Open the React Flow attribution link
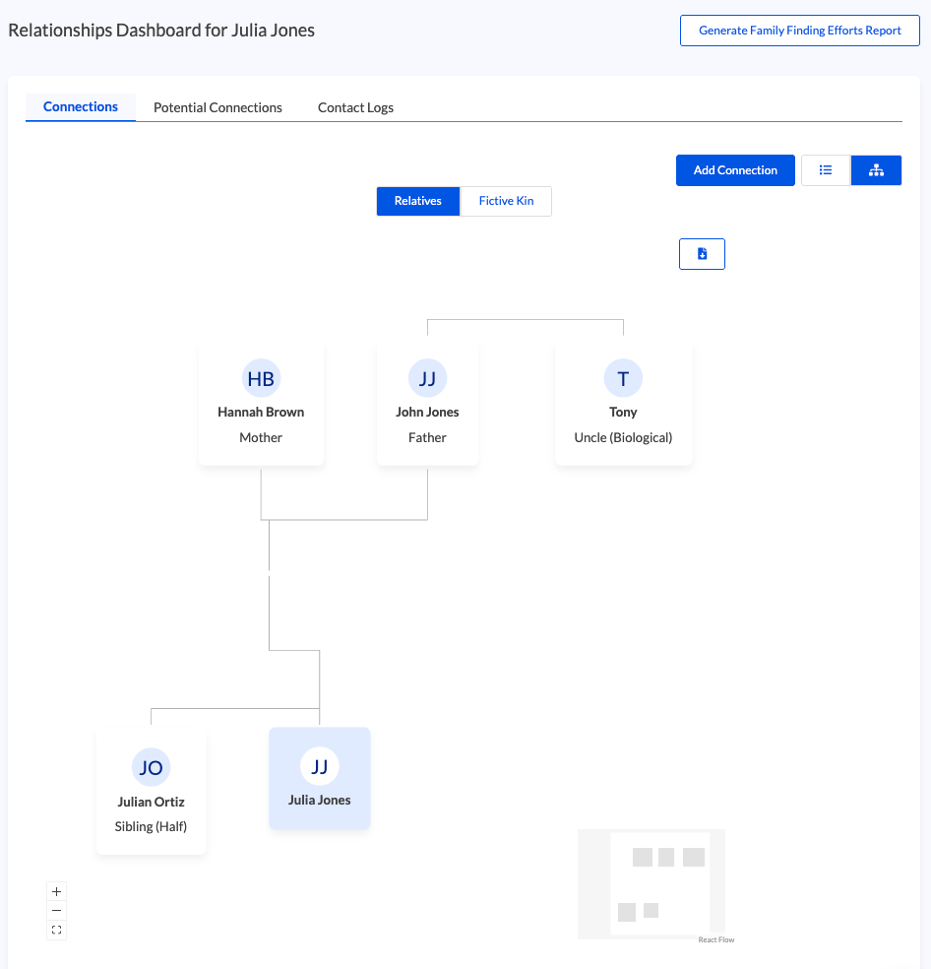931x969 pixels. click(x=715, y=939)
